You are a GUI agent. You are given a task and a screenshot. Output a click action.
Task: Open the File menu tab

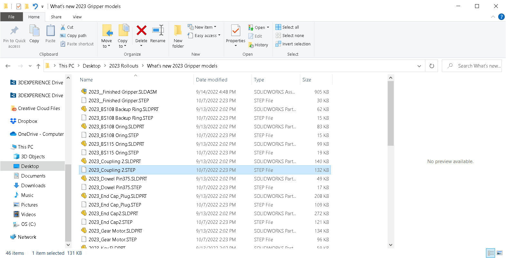(x=11, y=17)
